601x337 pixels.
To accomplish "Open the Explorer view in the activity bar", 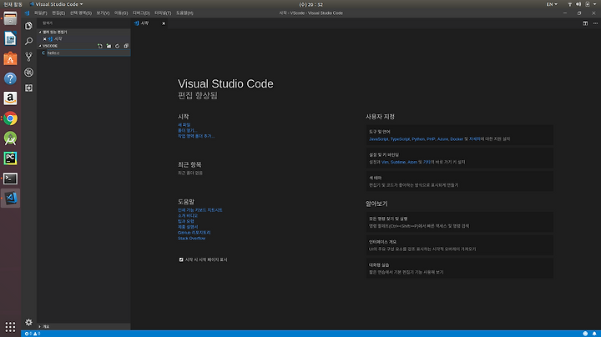I will pyautogui.click(x=28, y=26).
